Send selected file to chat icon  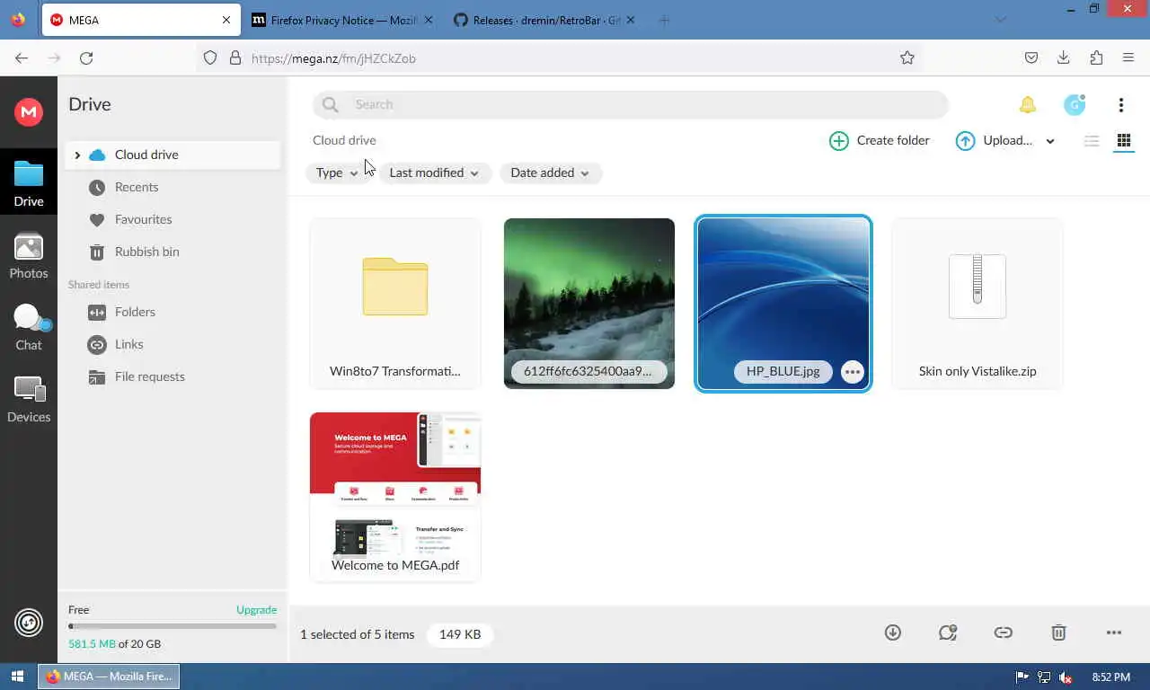point(948,632)
